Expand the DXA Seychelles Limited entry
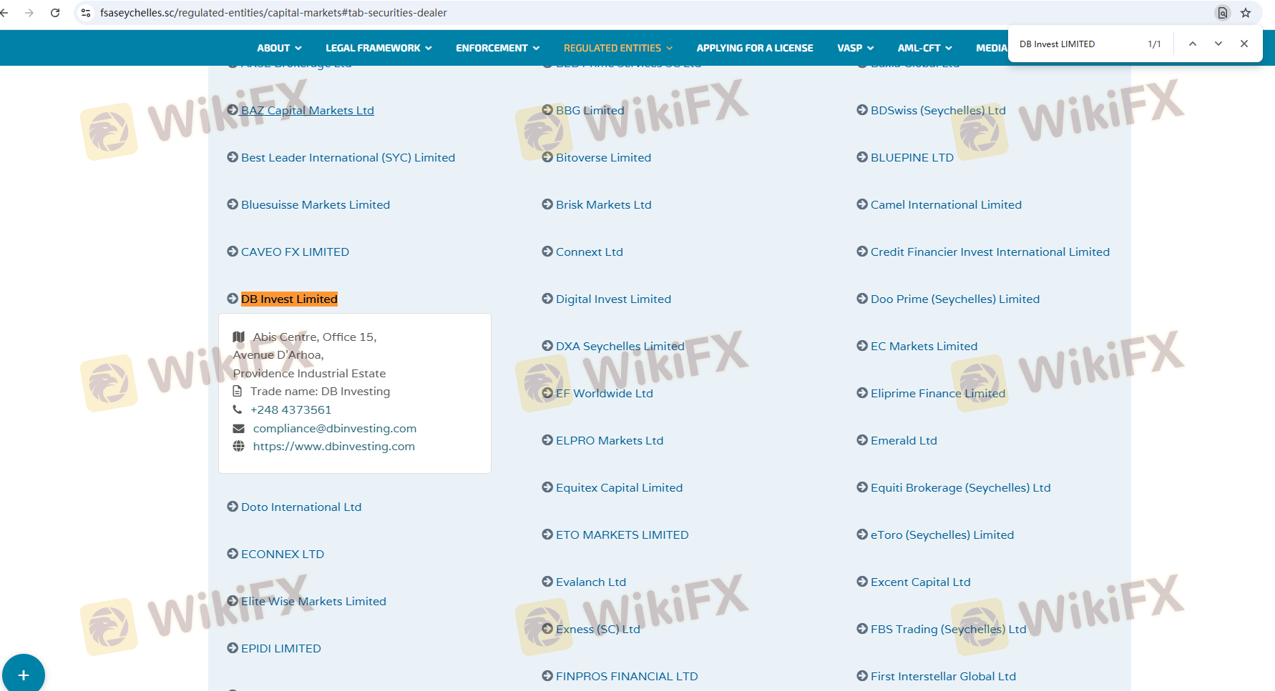The height and width of the screenshot is (691, 1275). [x=620, y=346]
